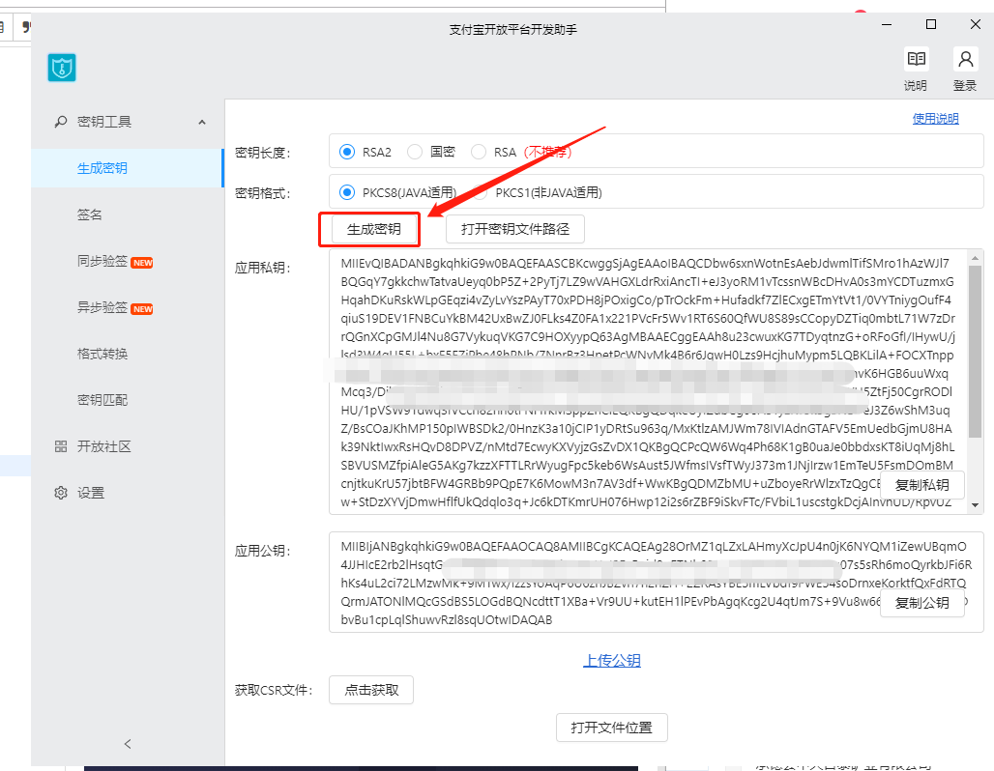This screenshot has height=771, width=994.
Task: Click 复制公钥 button
Action: 921,603
